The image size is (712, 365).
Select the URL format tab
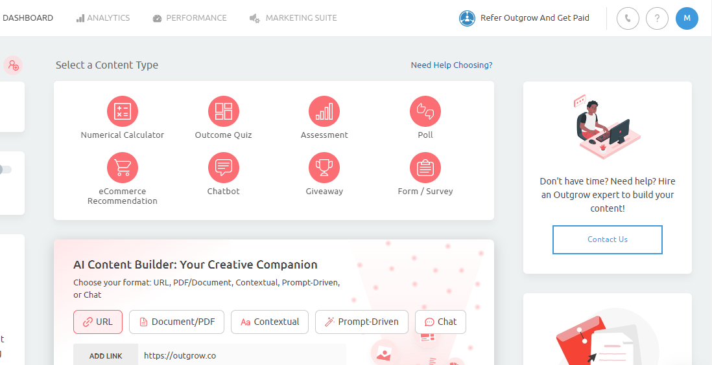point(98,322)
